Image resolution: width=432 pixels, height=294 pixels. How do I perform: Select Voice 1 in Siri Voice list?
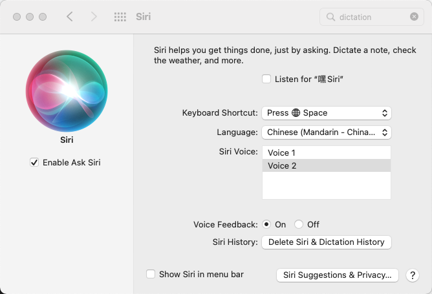click(x=327, y=152)
